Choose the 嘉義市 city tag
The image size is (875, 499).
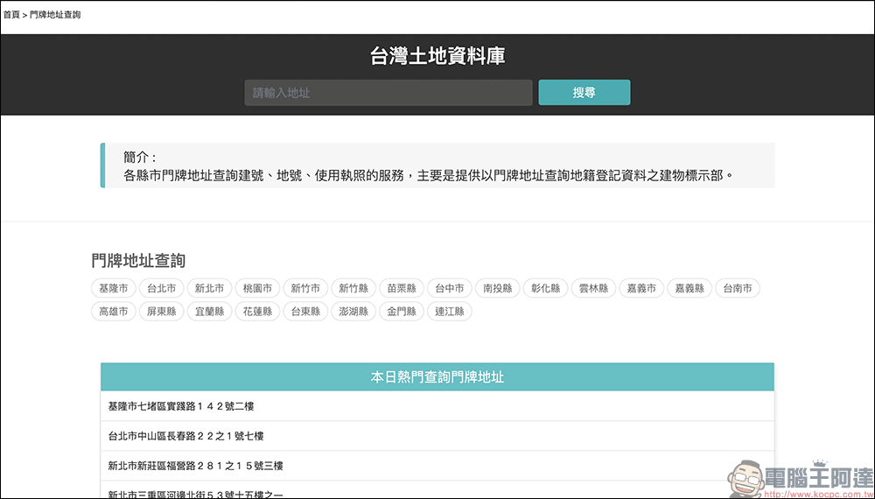(x=641, y=288)
